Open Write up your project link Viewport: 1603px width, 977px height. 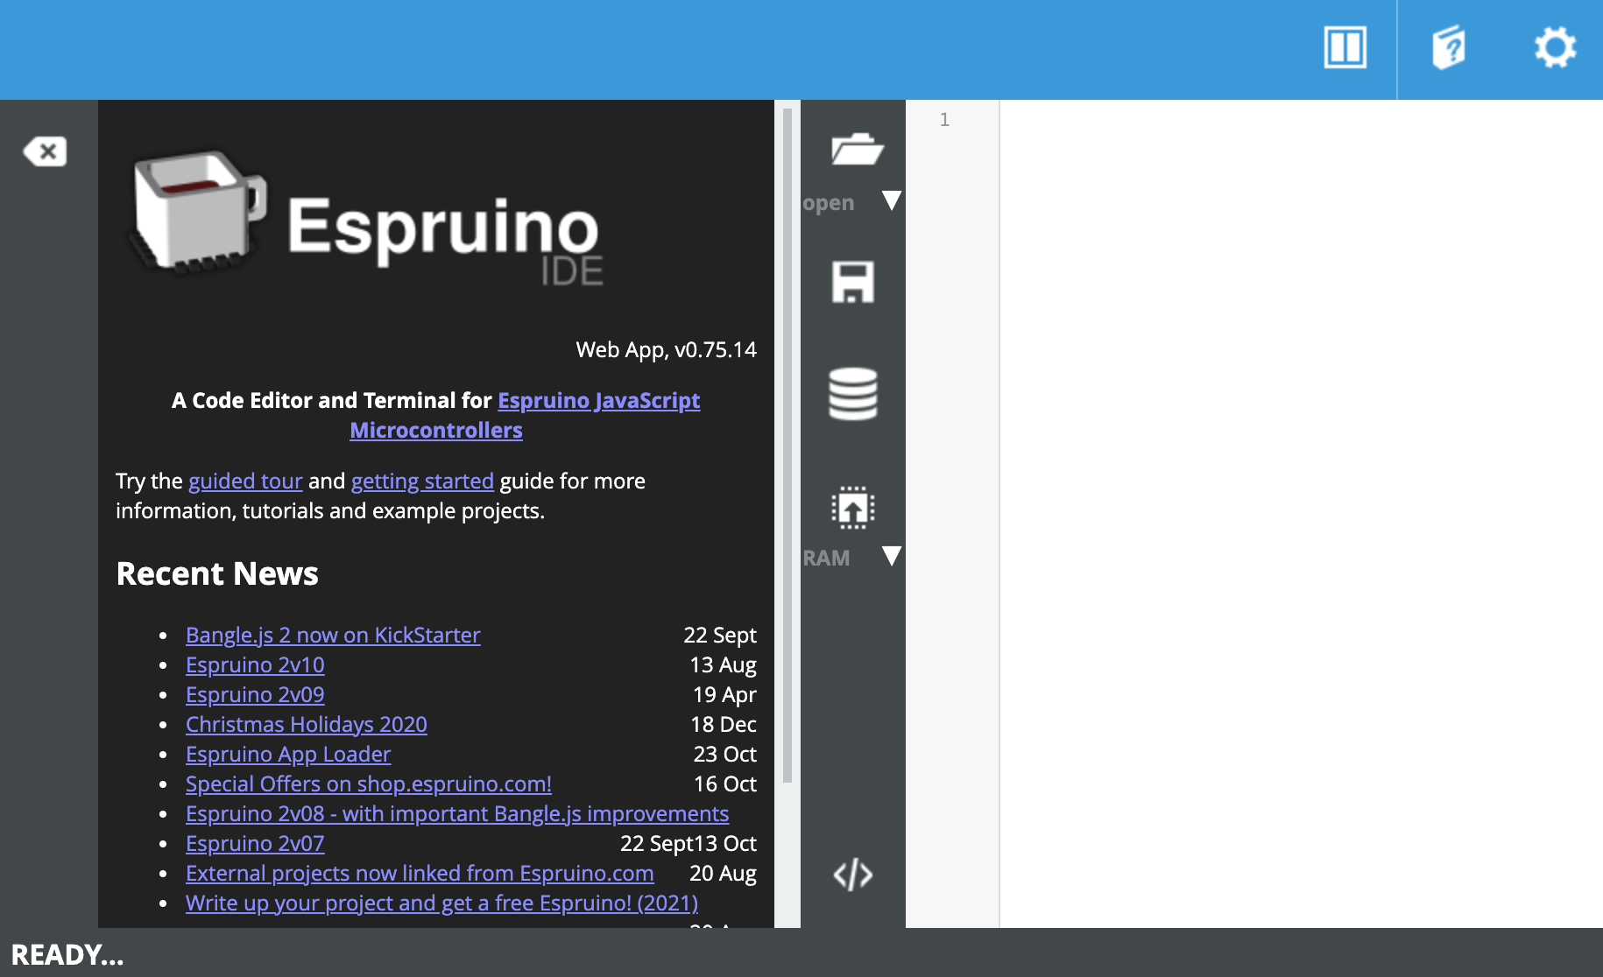[441, 903]
